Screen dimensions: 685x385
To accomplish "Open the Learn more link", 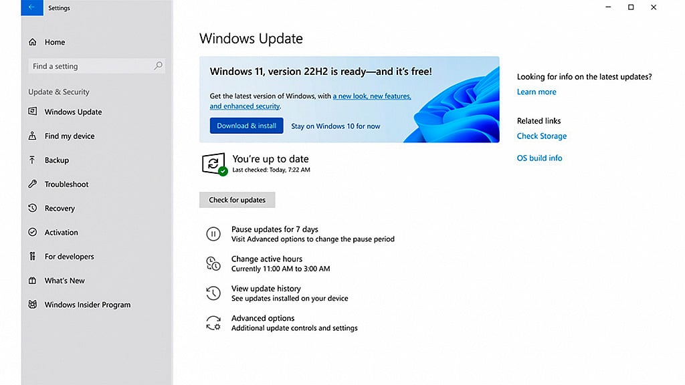I will tap(536, 92).
